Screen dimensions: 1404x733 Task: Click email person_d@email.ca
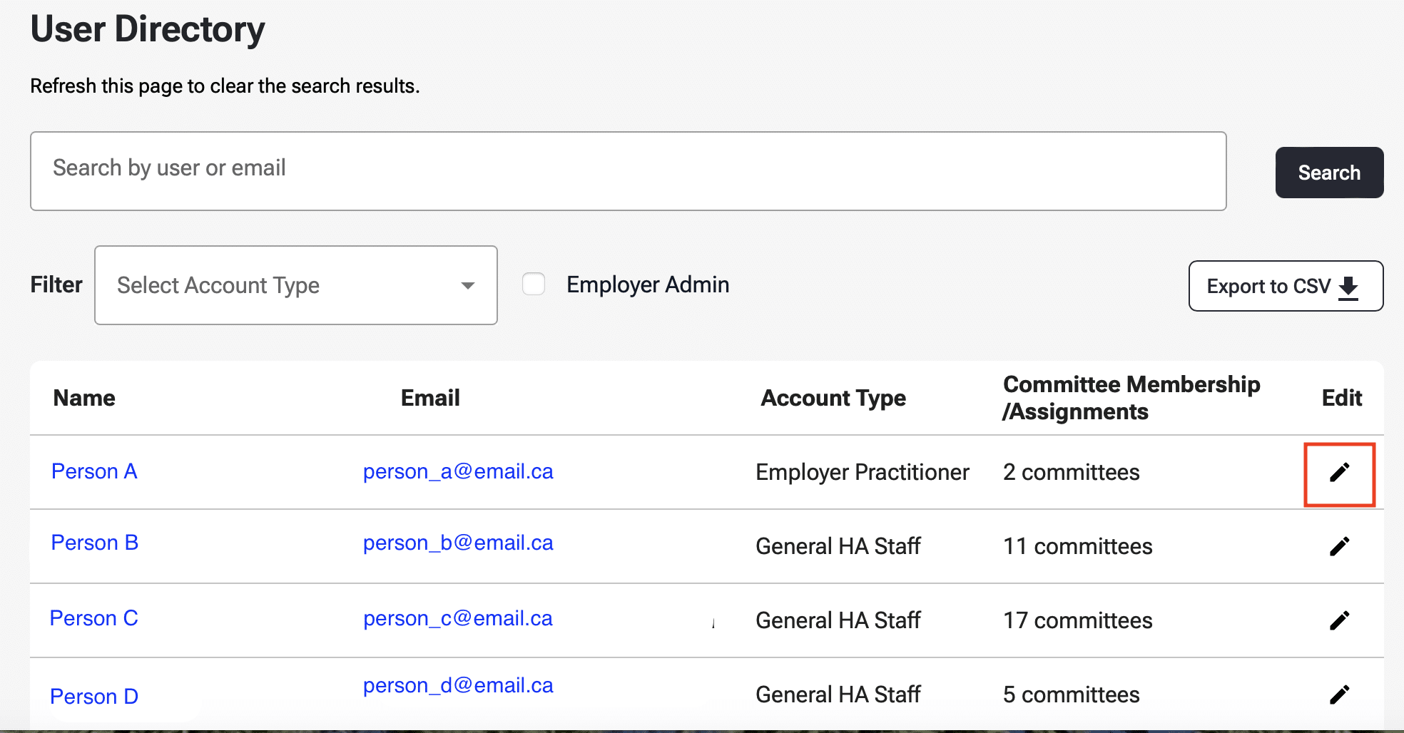pyautogui.click(x=458, y=686)
